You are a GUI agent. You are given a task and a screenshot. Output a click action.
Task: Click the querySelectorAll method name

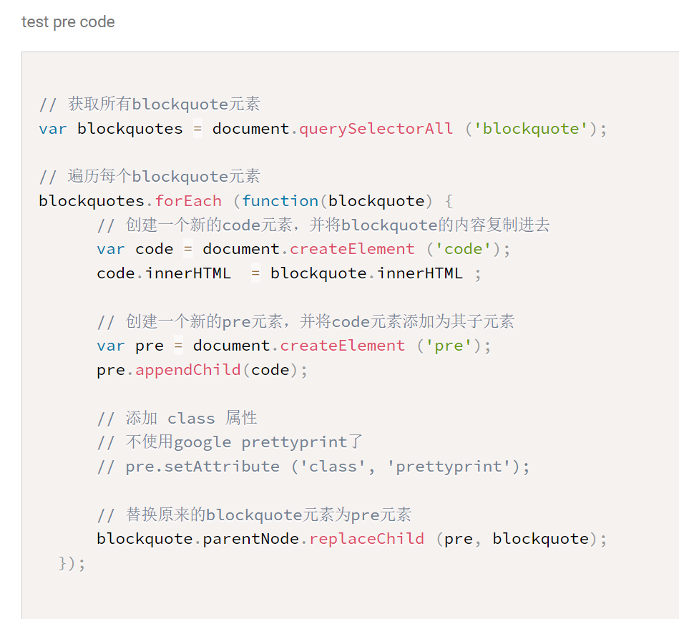(x=376, y=129)
